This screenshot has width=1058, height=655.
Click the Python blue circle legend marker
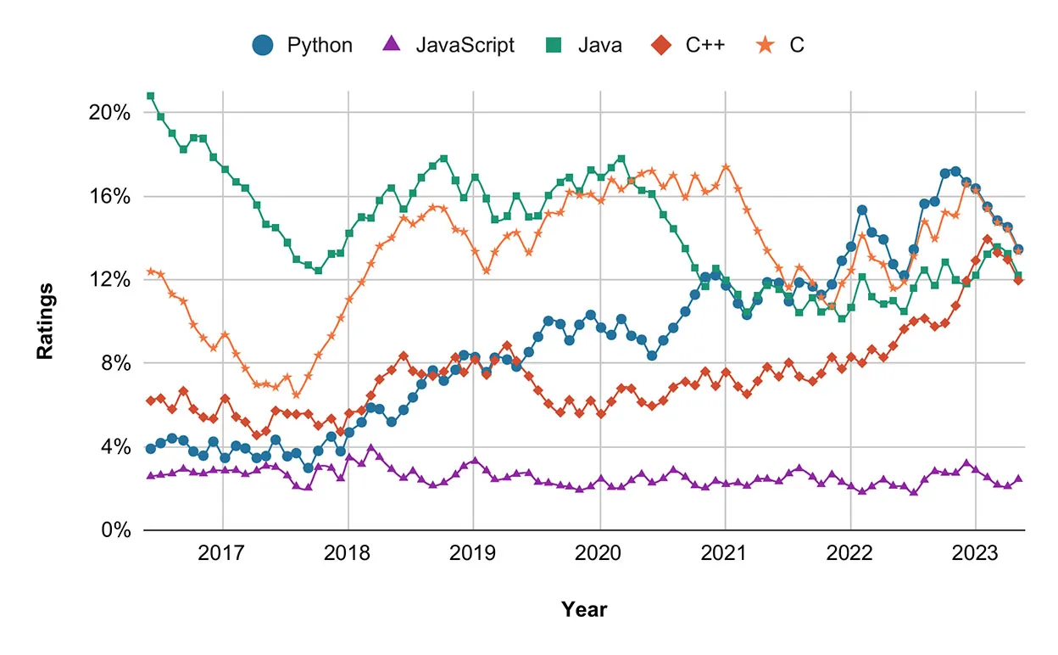264,45
